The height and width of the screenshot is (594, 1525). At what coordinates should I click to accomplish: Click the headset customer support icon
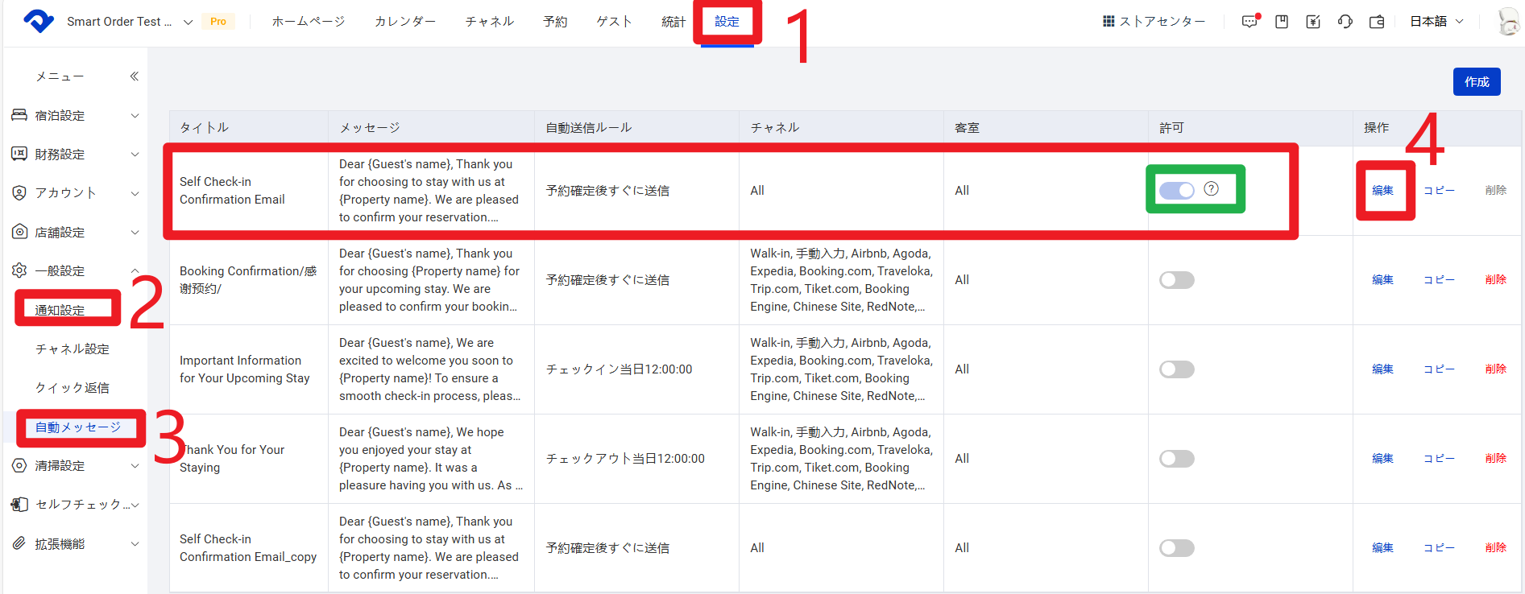click(1345, 22)
